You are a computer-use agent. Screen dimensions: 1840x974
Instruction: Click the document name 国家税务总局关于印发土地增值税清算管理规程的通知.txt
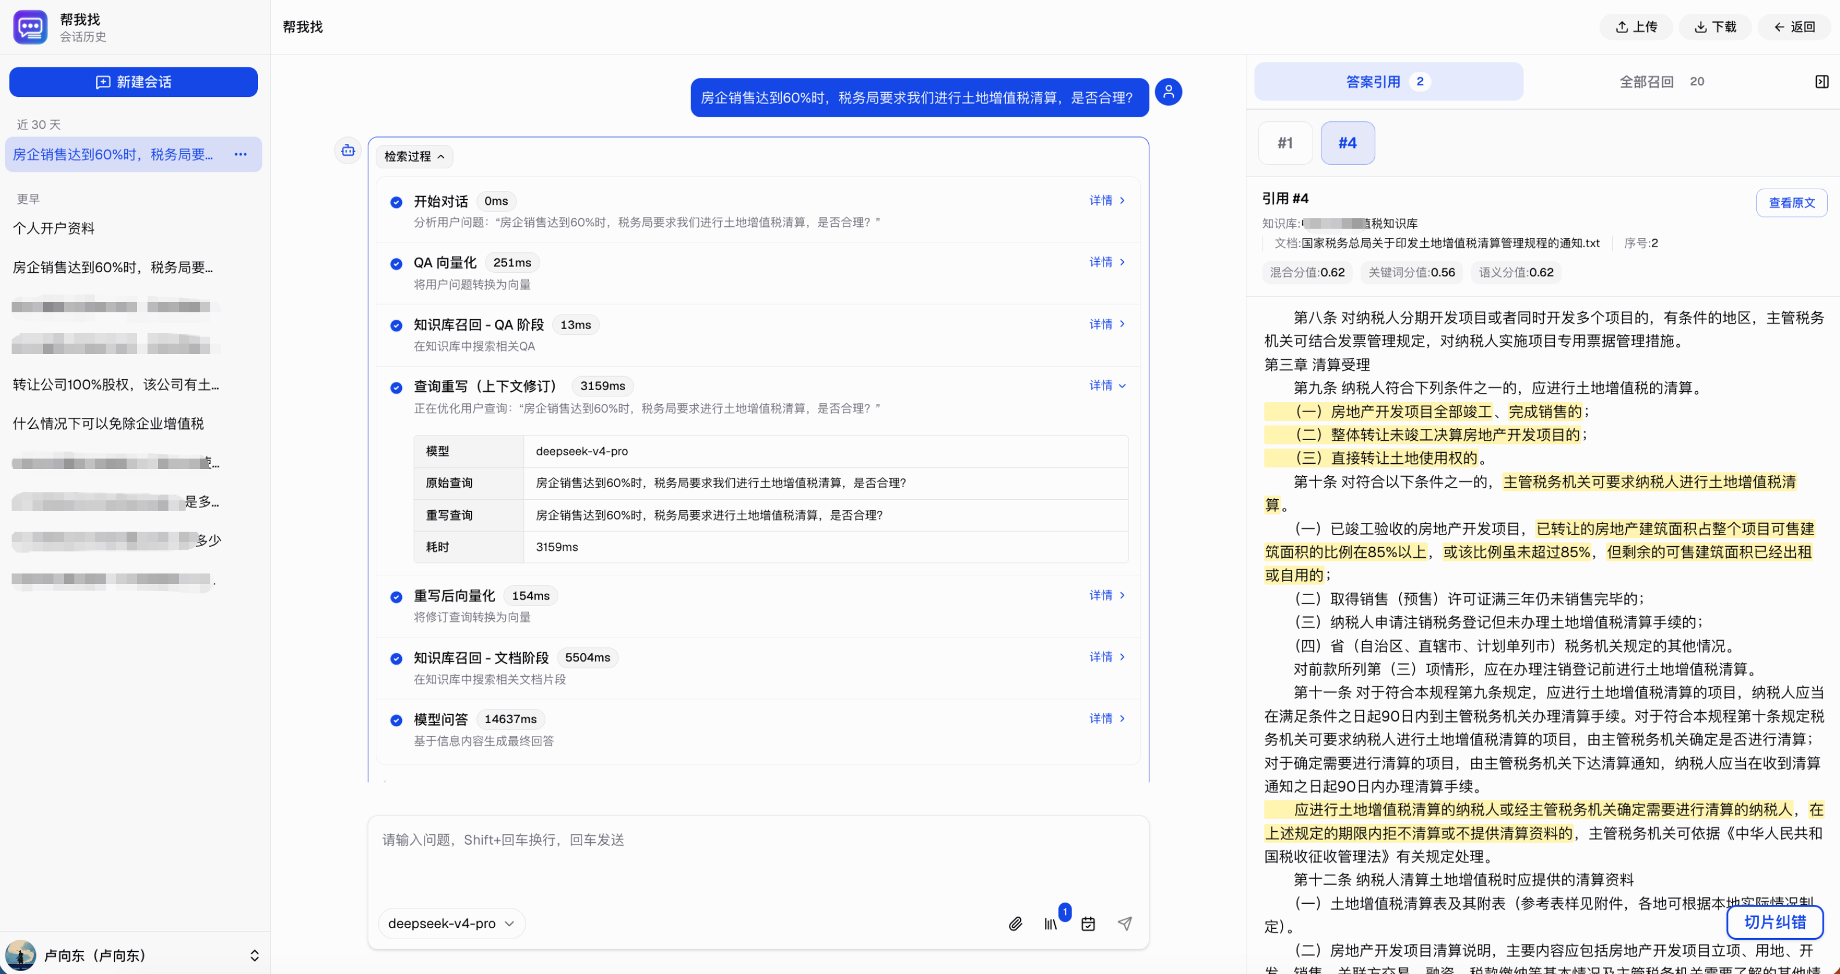tap(1450, 244)
